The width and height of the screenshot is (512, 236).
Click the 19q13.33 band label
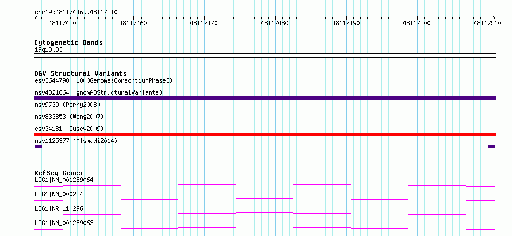(x=49, y=50)
